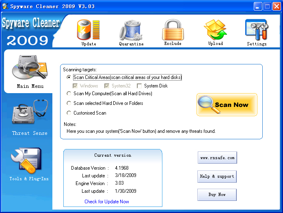The width and height of the screenshot is (283, 213).
Task: Click the www.rnsafe.com button
Action: tap(217, 158)
